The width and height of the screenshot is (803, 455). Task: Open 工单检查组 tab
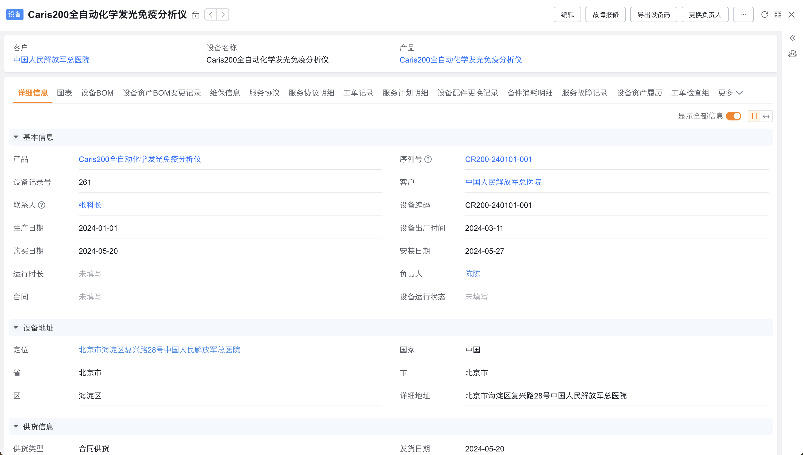tap(690, 93)
